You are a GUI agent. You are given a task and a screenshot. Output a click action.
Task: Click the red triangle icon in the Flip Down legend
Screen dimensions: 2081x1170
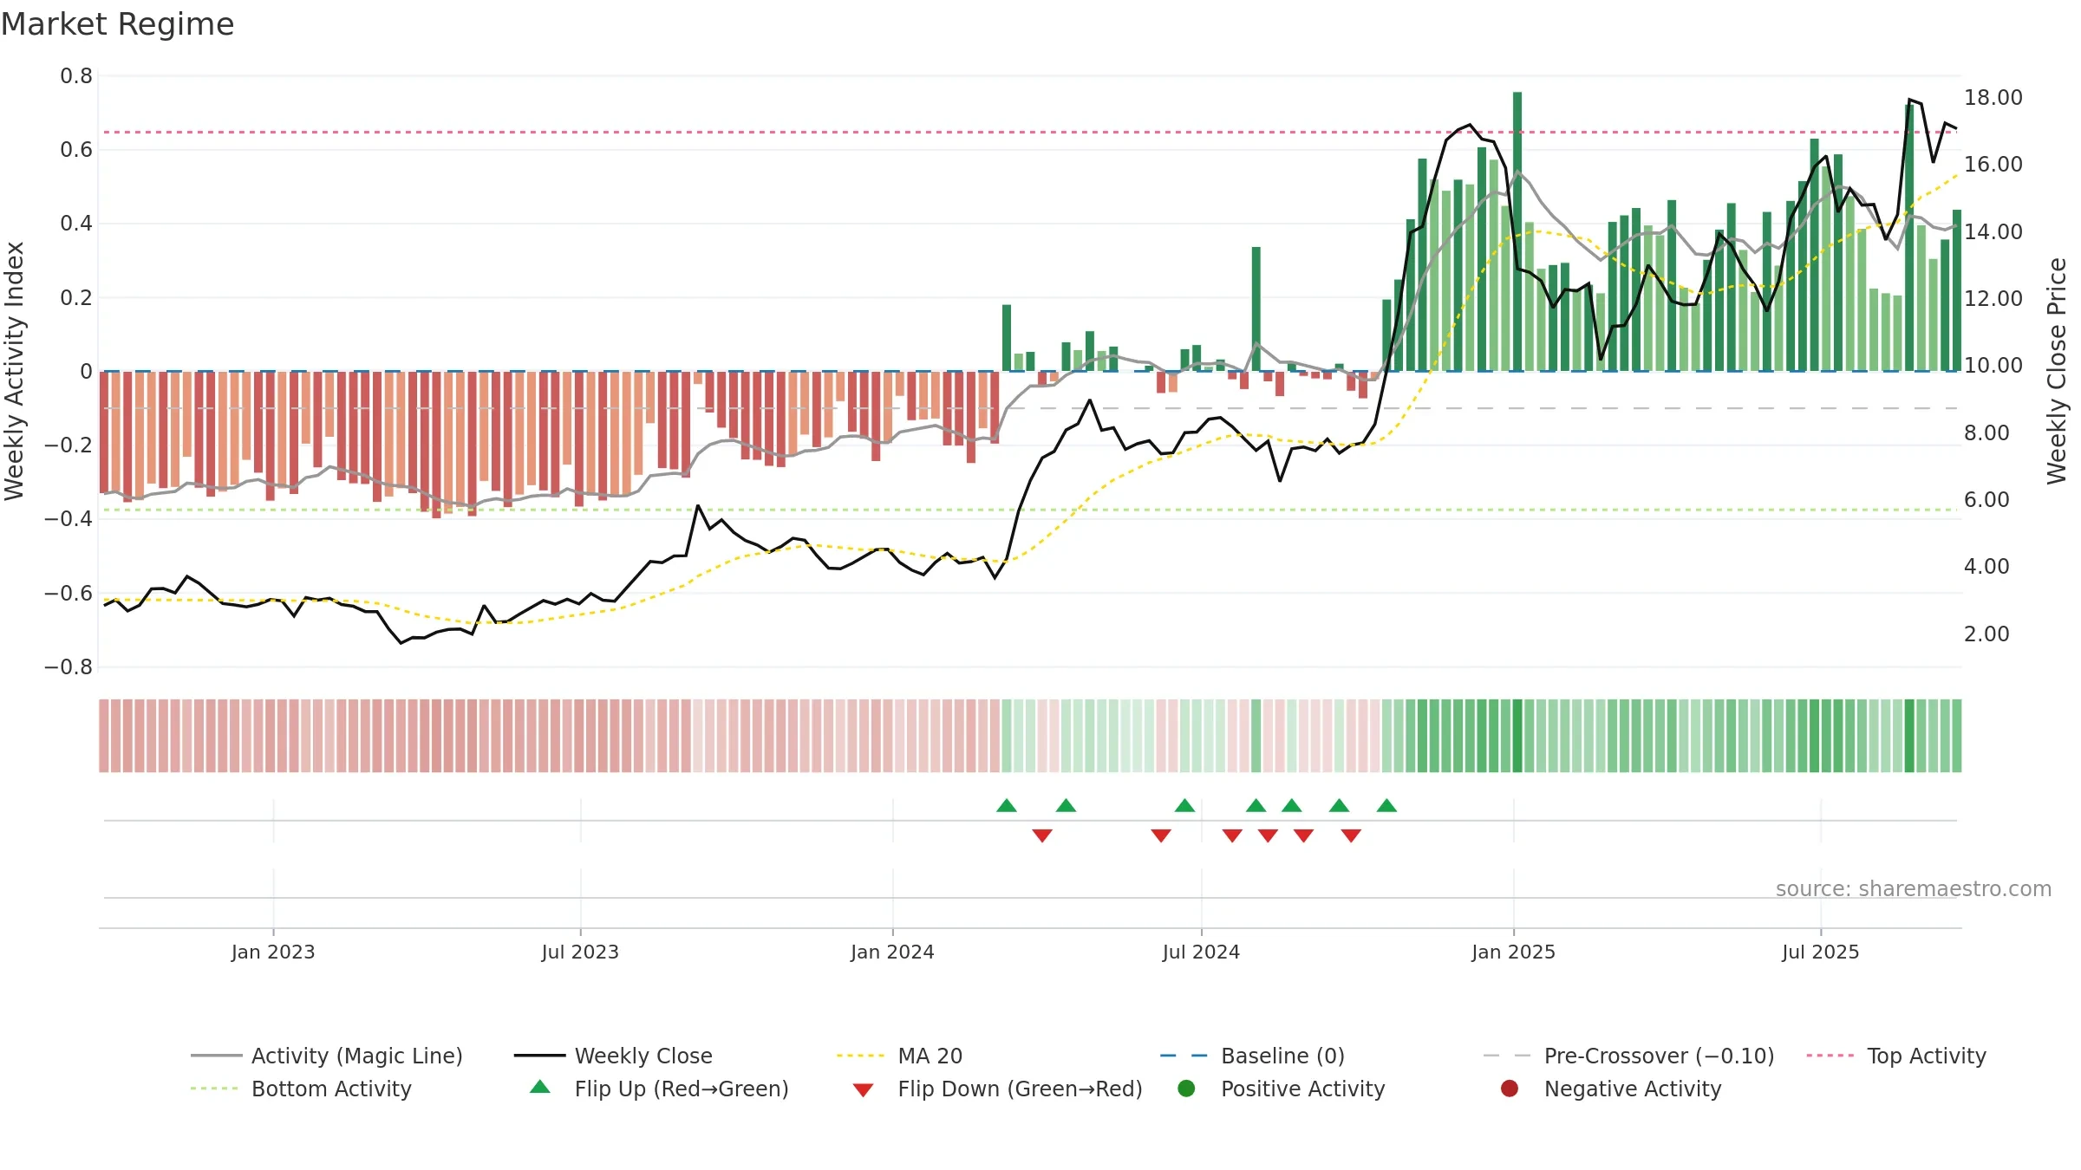pyautogui.click(x=863, y=1090)
